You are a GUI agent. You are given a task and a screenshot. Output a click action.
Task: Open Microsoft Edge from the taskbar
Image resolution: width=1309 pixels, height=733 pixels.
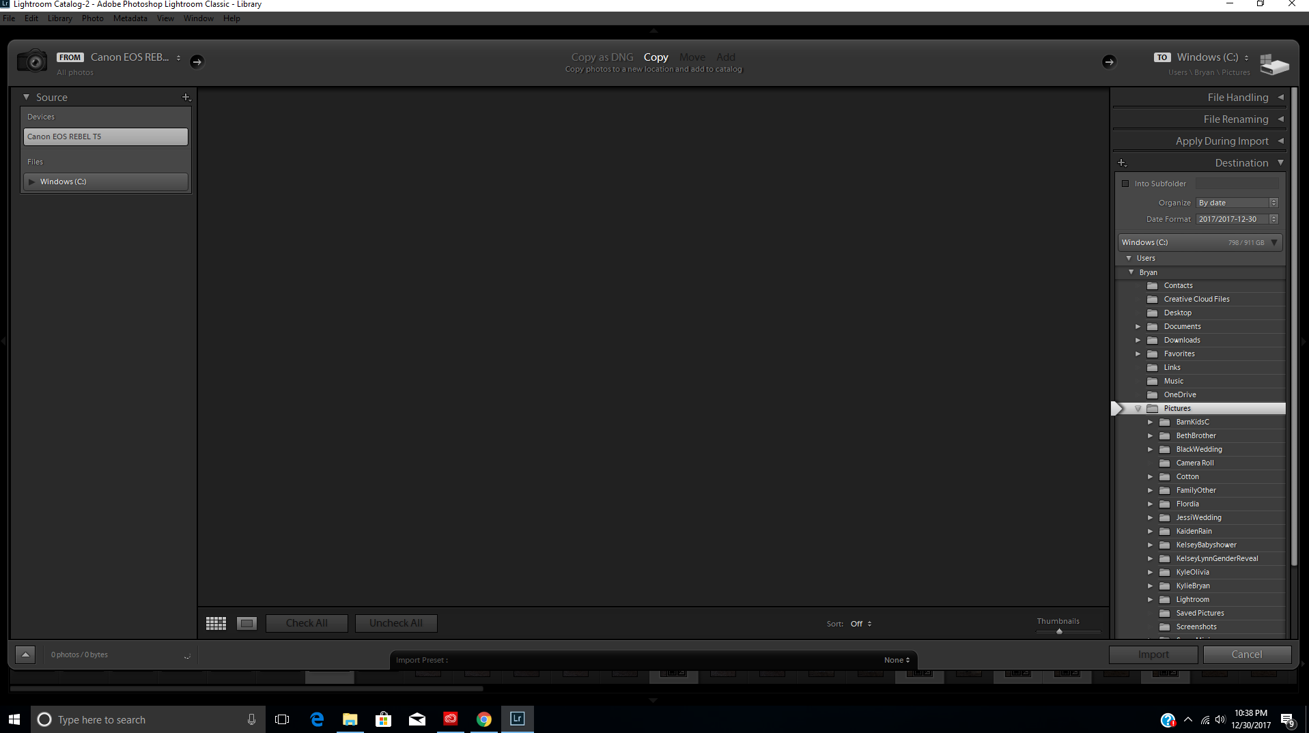(317, 719)
